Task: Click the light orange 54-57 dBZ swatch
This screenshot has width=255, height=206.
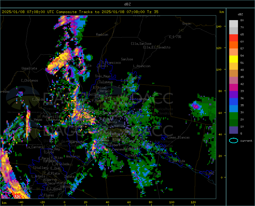Action: [x=233, y=52]
